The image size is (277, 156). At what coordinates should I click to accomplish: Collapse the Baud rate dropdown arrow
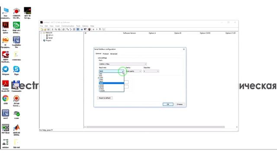[x=123, y=71]
